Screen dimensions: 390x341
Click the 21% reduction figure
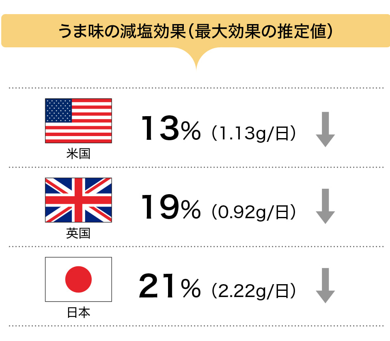[x=170, y=285]
